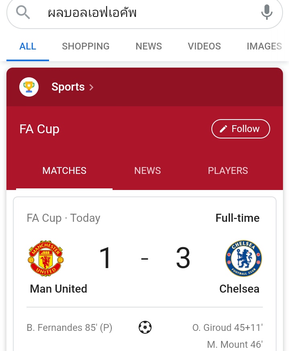The image size is (289, 351).
Task: Select the ALL results tab
Action: coord(28,46)
